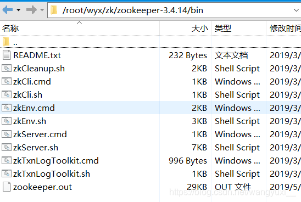Click the gray forward navigation arrow
The width and height of the screenshot is (301, 202).
click(x=31, y=10)
